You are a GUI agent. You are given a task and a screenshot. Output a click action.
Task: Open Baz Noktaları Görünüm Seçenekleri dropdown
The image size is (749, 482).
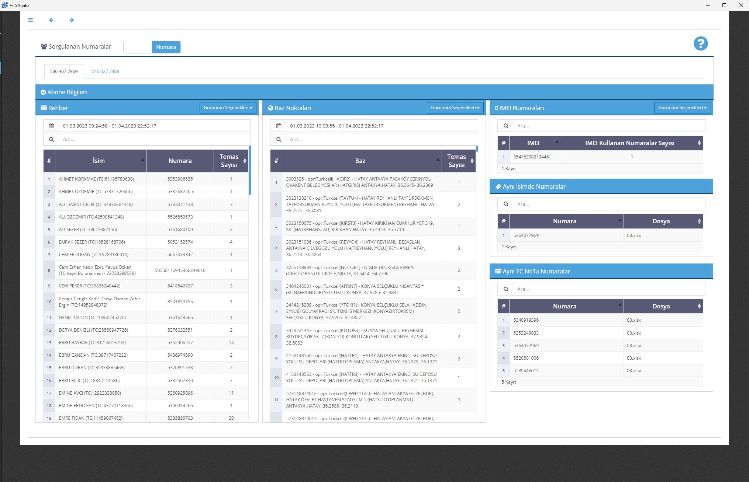click(x=455, y=108)
